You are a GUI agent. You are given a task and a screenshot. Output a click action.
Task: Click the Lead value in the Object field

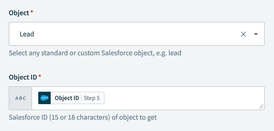(x=27, y=34)
